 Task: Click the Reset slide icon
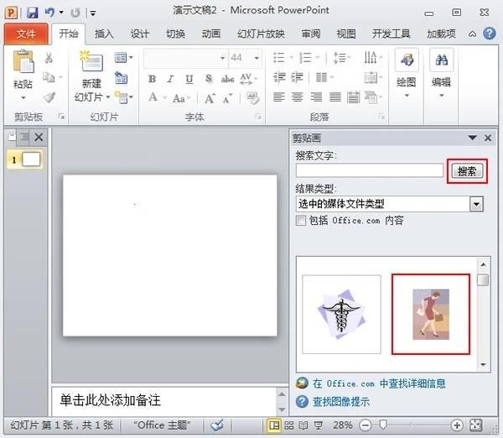tap(122, 78)
